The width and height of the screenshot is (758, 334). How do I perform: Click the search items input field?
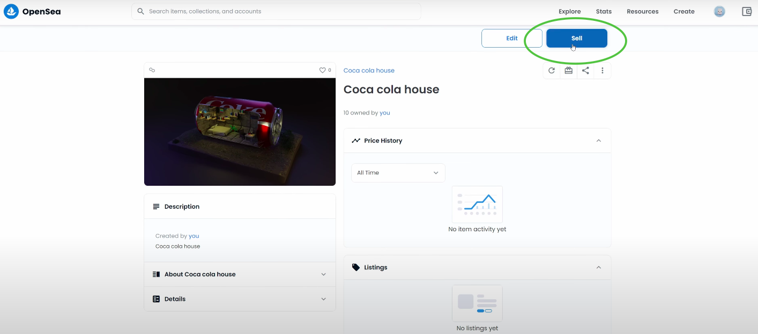pyautogui.click(x=276, y=11)
